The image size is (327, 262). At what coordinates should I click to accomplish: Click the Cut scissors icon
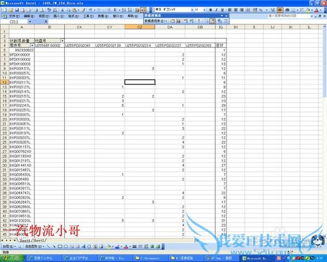coord(63,10)
